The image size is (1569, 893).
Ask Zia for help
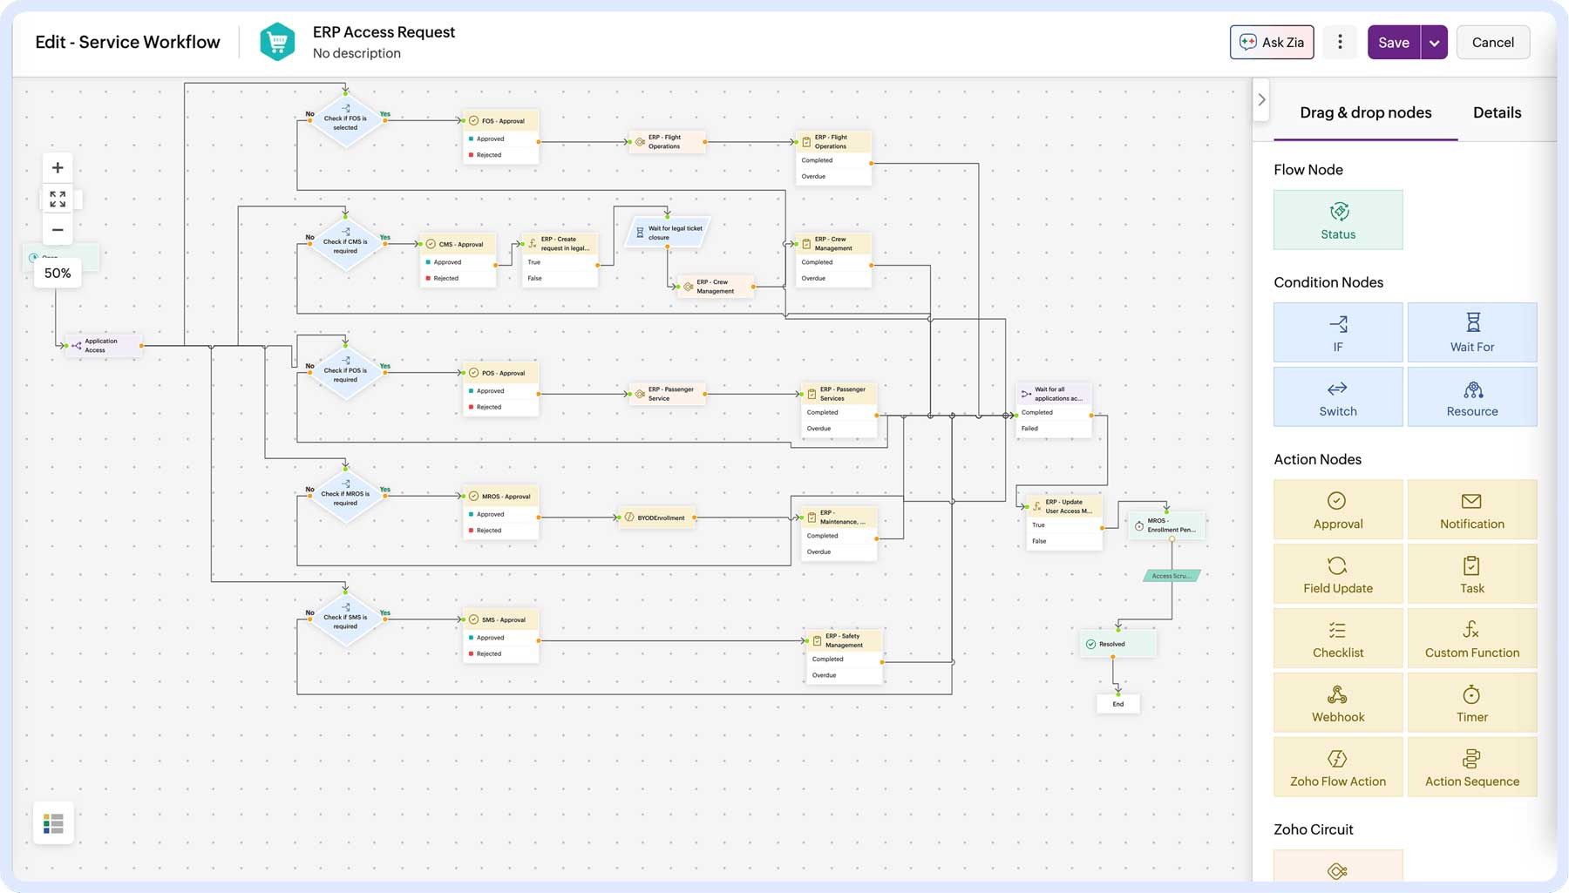(1272, 42)
